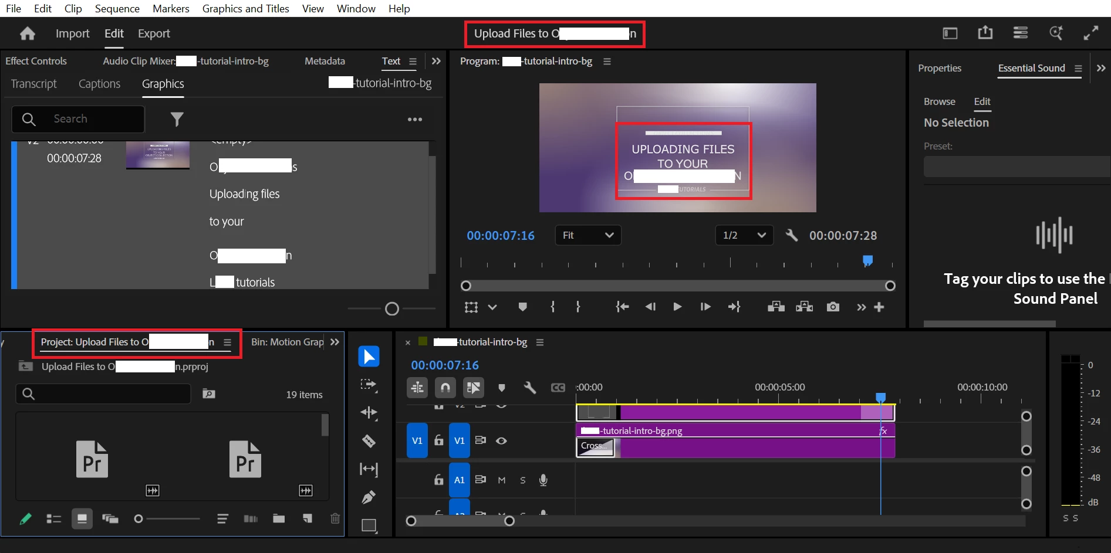Open the Properties panel tab
The image size is (1111, 553).
[x=940, y=68]
